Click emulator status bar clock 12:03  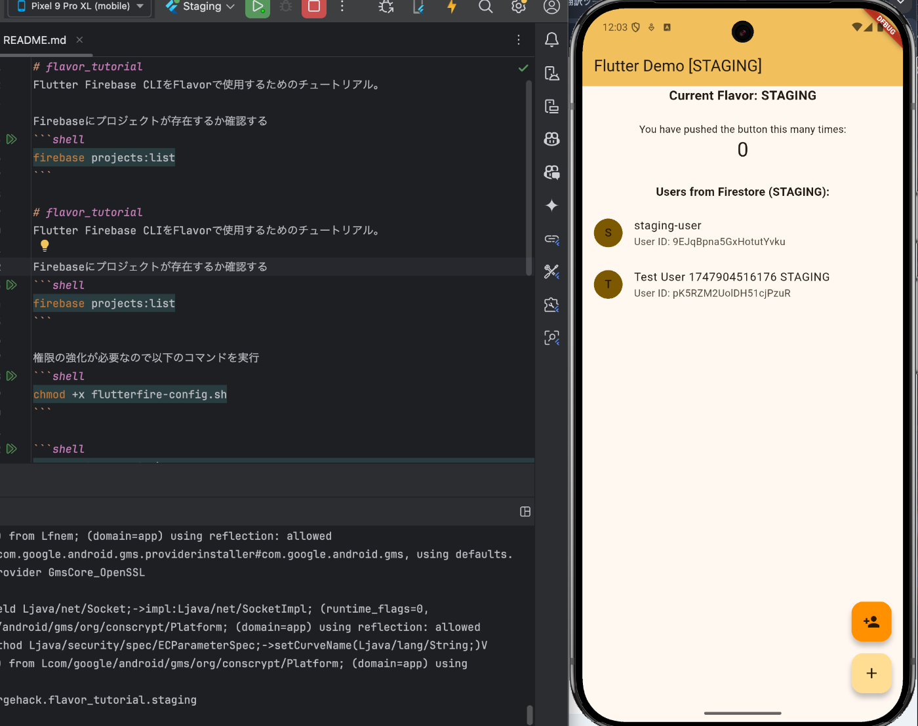615,28
